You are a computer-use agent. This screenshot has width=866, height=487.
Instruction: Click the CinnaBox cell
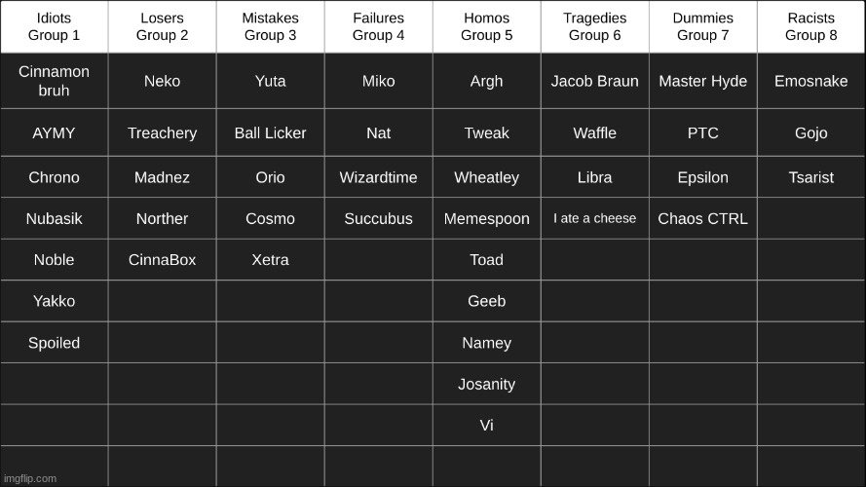[163, 259]
